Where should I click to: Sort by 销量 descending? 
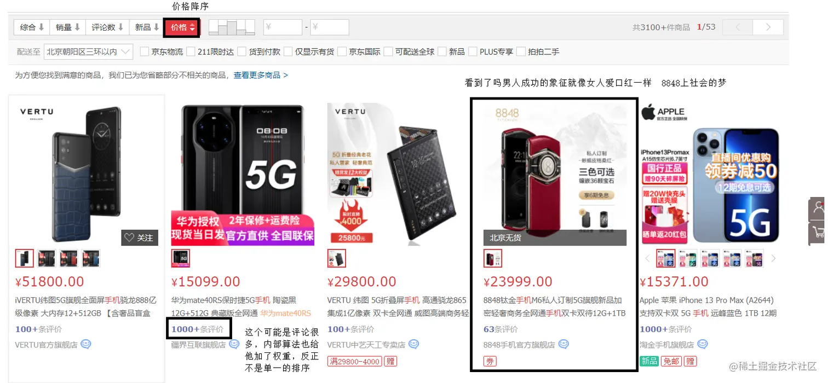point(68,27)
